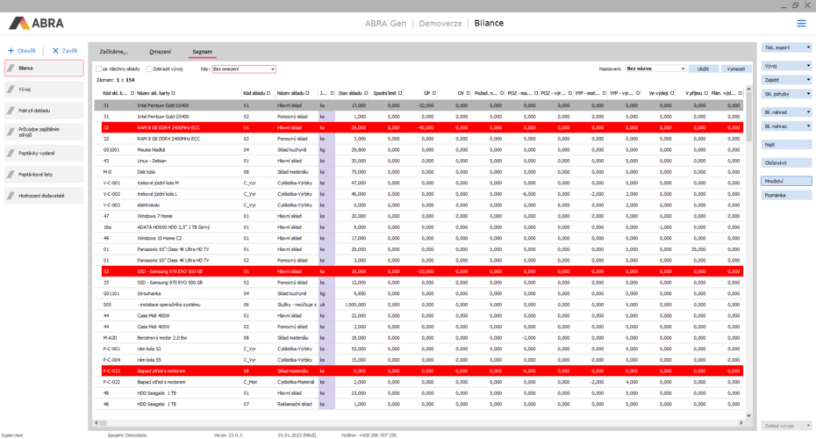This screenshot has height=439, width=816.
Task: Click filter box in OP column header
Action: pyautogui.click(x=434, y=93)
